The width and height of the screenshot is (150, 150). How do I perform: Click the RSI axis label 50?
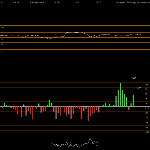pos(2,39)
